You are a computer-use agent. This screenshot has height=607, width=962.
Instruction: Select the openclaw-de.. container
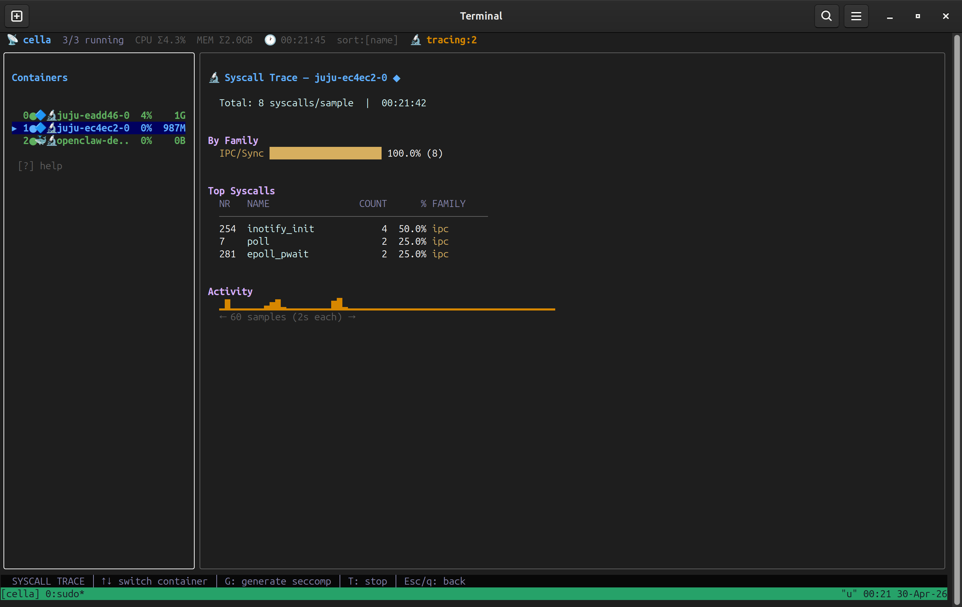click(x=99, y=141)
